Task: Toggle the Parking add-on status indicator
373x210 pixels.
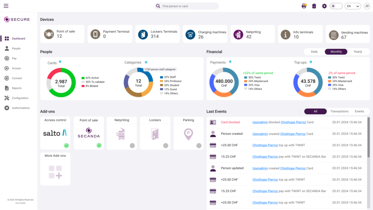Action: point(199,146)
